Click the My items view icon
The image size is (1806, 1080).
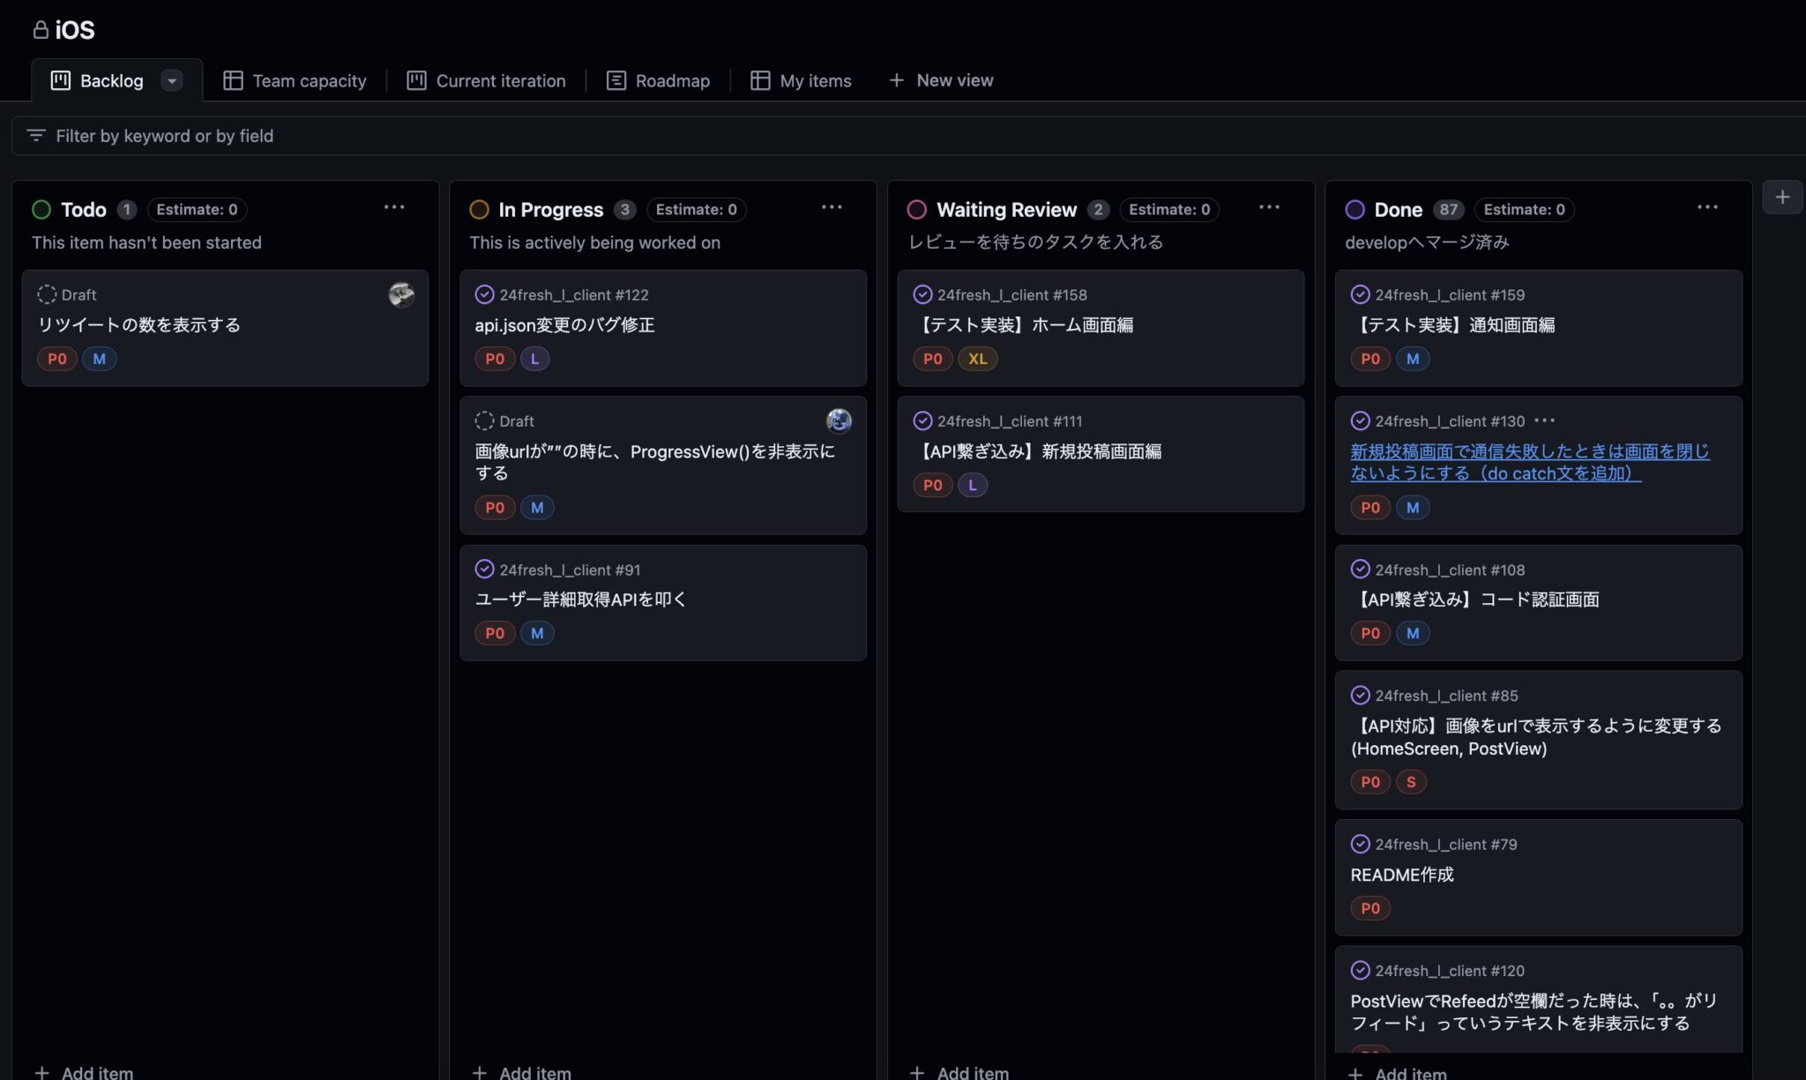[x=759, y=79]
